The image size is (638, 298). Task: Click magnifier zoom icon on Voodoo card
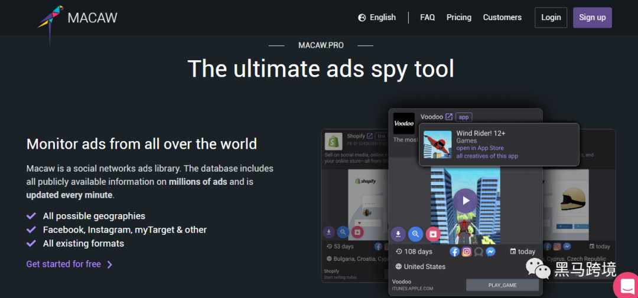(415, 234)
